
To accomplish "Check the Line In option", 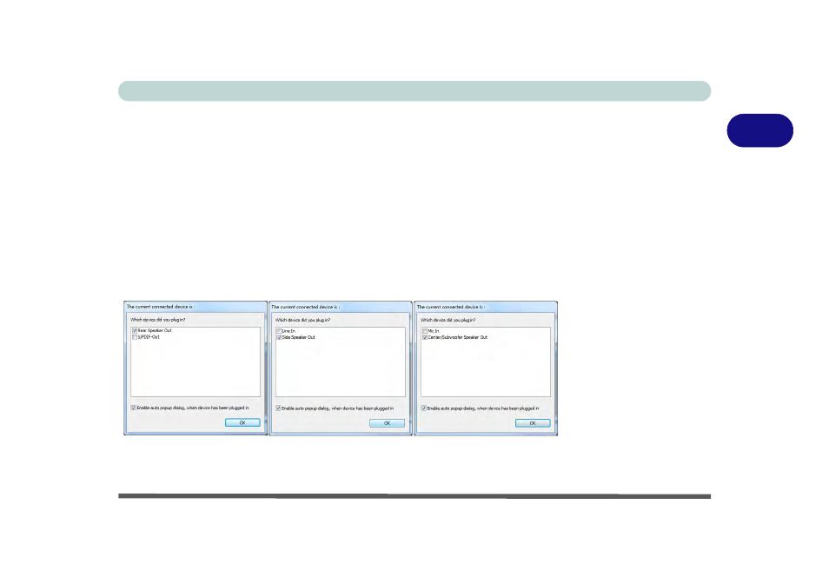I will pos(279,331).
